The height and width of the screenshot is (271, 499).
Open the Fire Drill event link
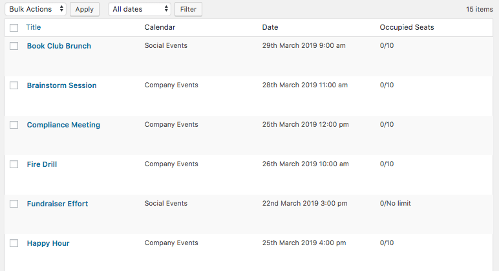tap(42, 164)
